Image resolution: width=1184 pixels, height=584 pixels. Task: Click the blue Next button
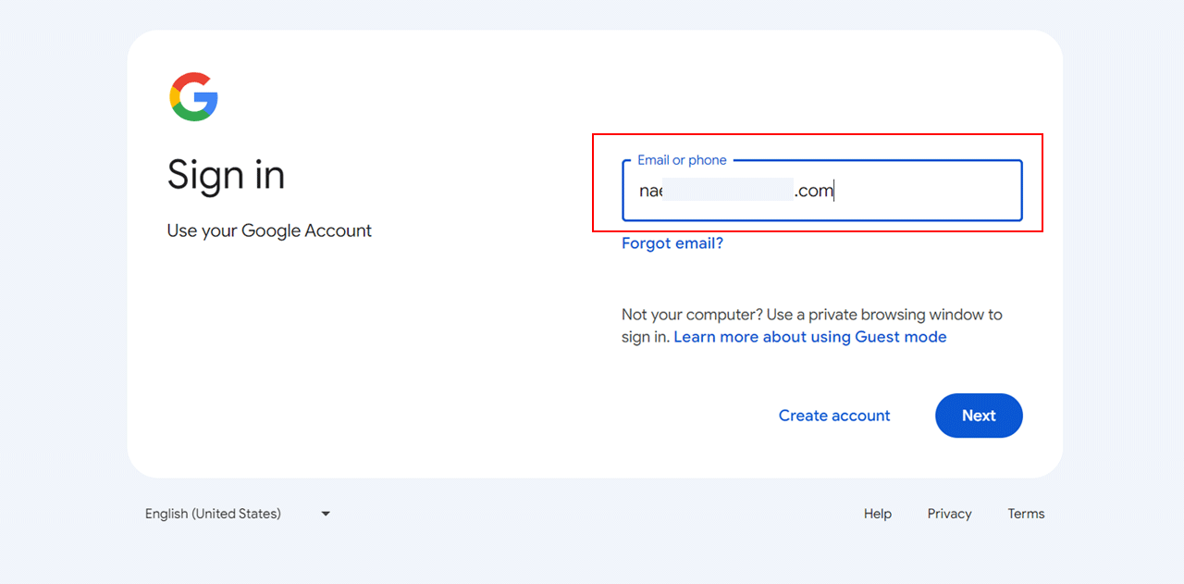tap(979, 416)
